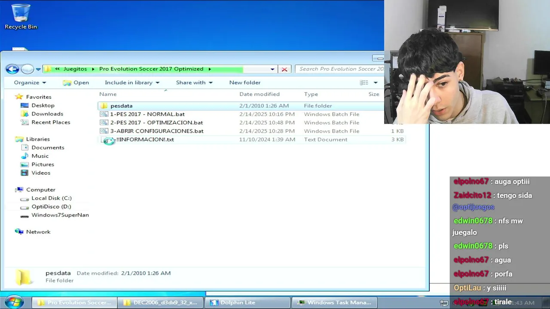Click the 2/14/2025 10:16 PM date cell
Screen dimensions: 550x309
(267, 114)
